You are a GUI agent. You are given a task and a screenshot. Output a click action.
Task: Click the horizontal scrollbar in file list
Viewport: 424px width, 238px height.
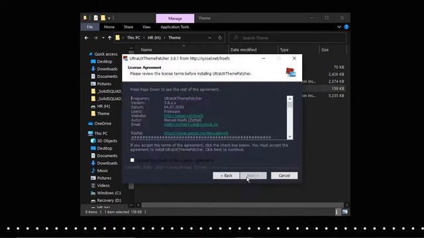[x=242, y=205]
